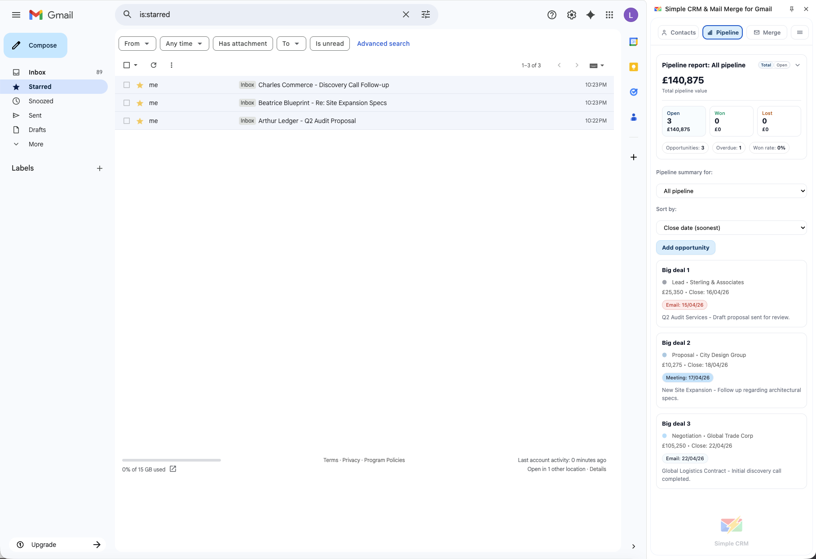Open Google Contacts in the side panel
The width and height of the screenshot is (816, 559).
(x=633, y=117)
